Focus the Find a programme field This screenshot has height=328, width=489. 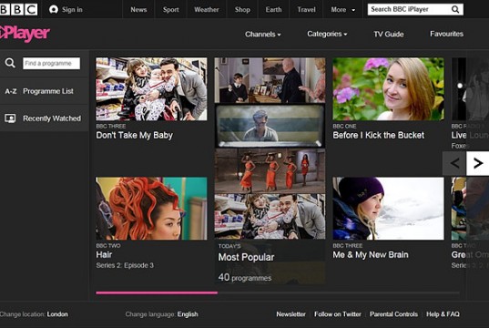[52, 63]
